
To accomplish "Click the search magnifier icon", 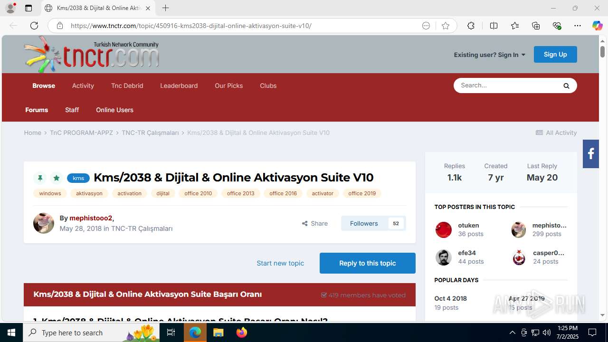I will (566, 85).
